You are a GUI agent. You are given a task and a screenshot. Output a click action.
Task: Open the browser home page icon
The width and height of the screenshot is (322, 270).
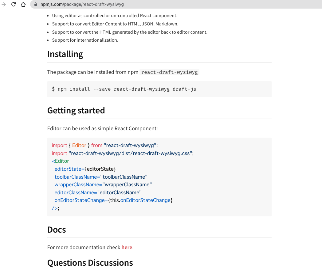(x=23, y=4)
